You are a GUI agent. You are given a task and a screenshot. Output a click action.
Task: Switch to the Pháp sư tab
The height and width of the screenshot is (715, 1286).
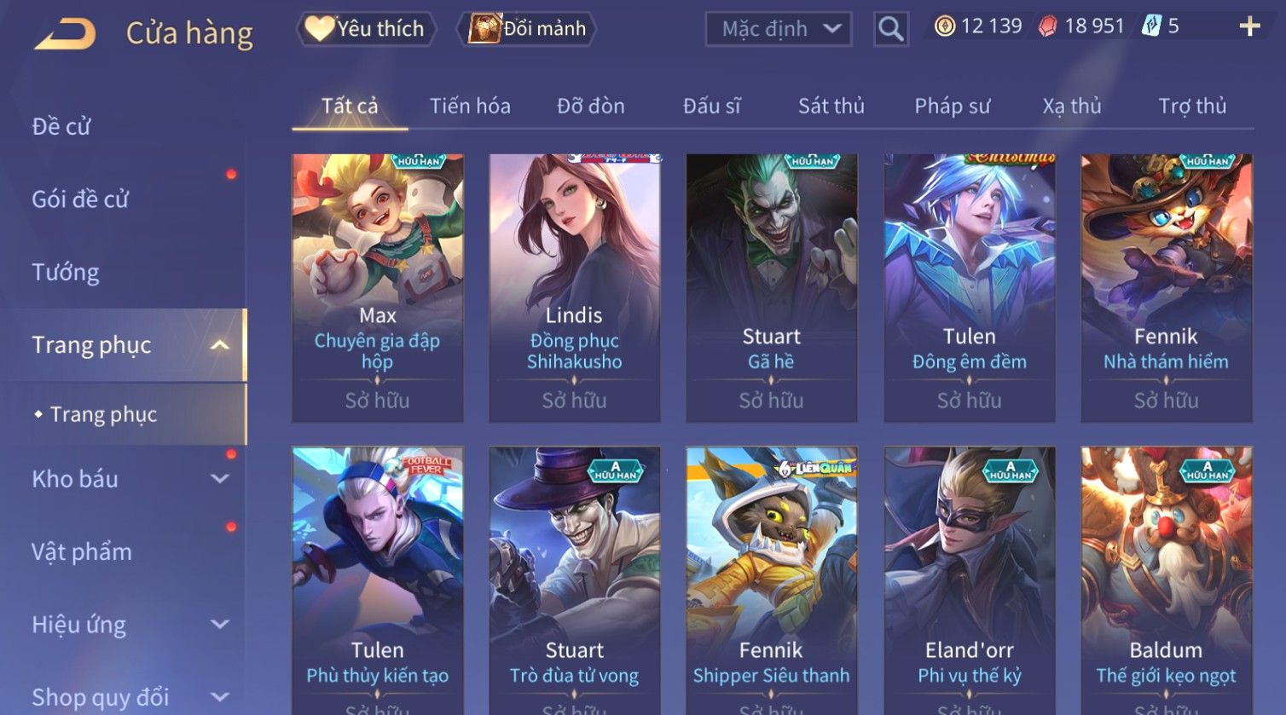(953, 106)
